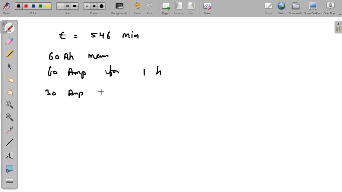
Task: Select the largest eraser size
Action: [x=101, y=6]
